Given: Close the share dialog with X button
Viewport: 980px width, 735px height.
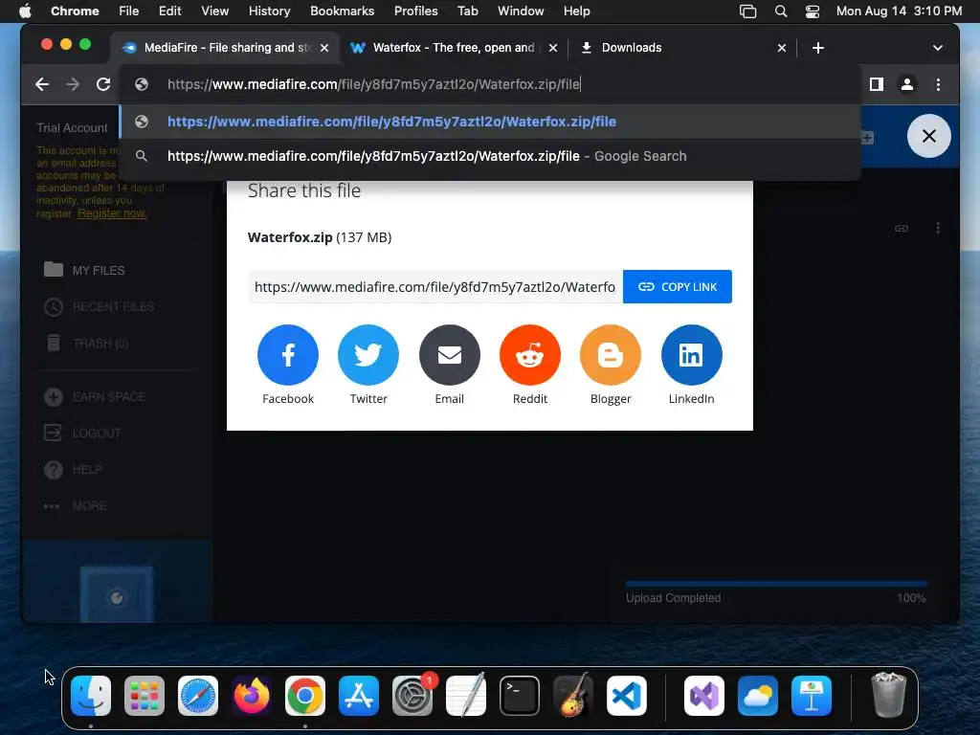Looking at the screenshot, I should point(928,136).
